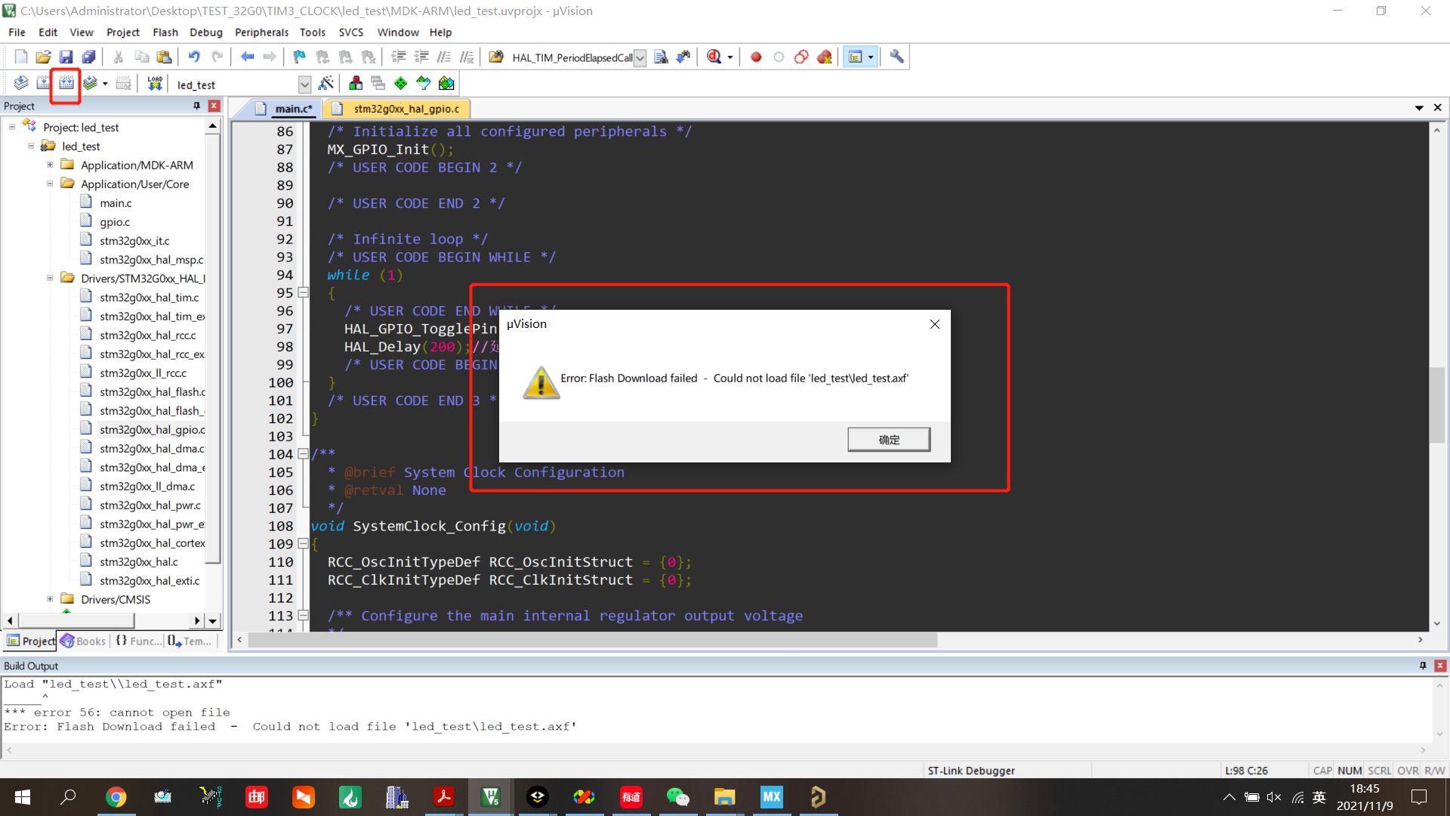This screenshot has width=1450, height=816.
Task: Insert breakpoint using red circle icon
Action: coord(756,57)
